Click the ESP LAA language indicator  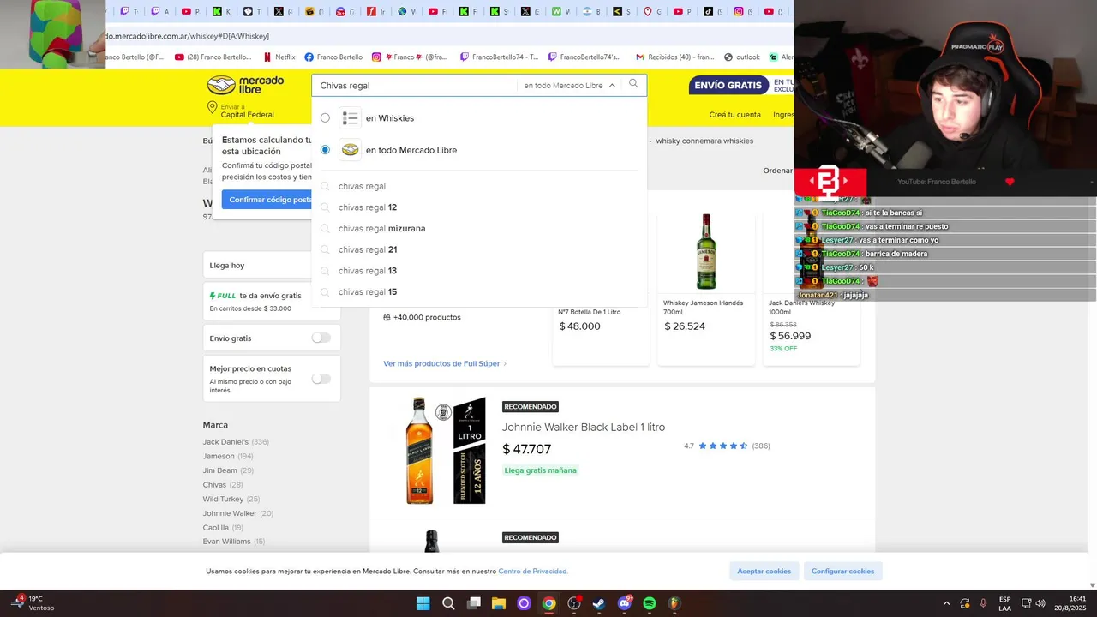point(1004,603)
